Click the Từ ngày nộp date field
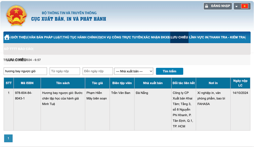Image resolution: width=254 pixels, height=147 pixels. [65, 71]
